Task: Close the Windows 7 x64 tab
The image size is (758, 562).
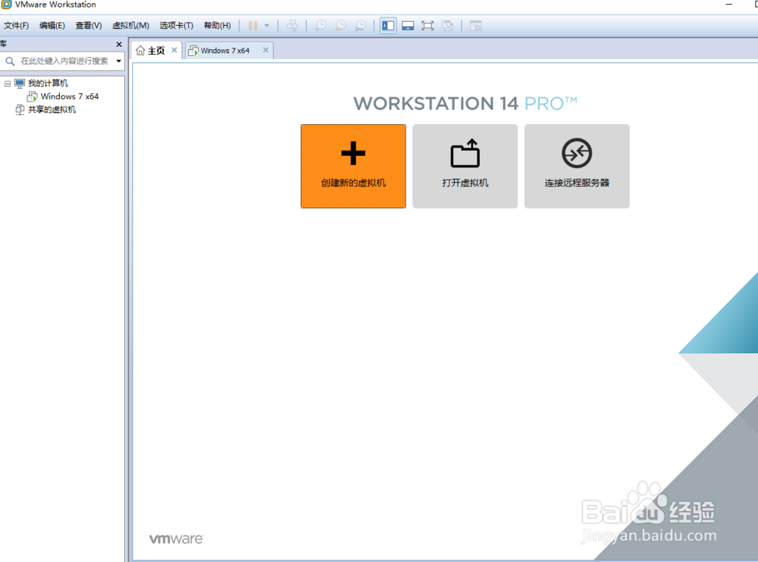Action: click(265, 50)
